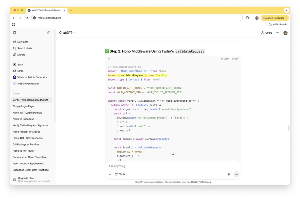
Task: Click the Chats section heading
Action: click(16, 94)
